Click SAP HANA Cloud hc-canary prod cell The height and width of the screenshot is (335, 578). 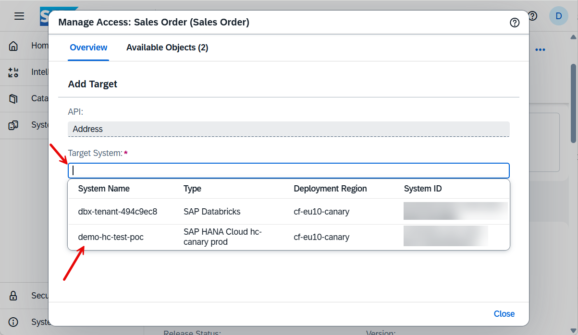[x=222, y=237]
